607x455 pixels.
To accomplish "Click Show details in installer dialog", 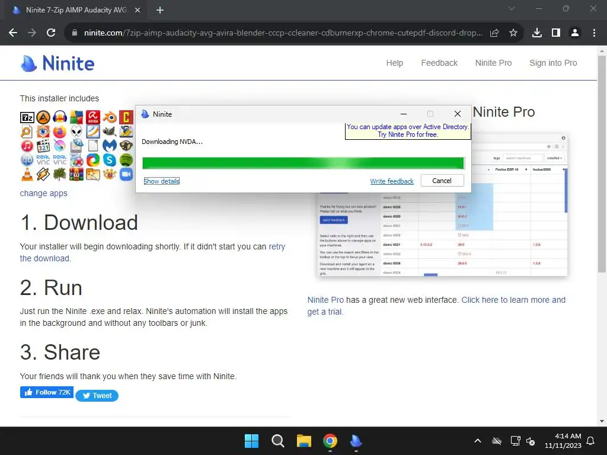I will pos(161,181).
